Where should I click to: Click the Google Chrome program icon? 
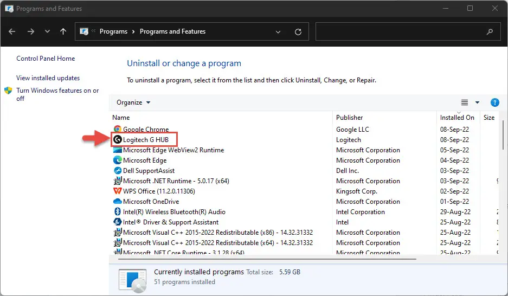point(118,129)
